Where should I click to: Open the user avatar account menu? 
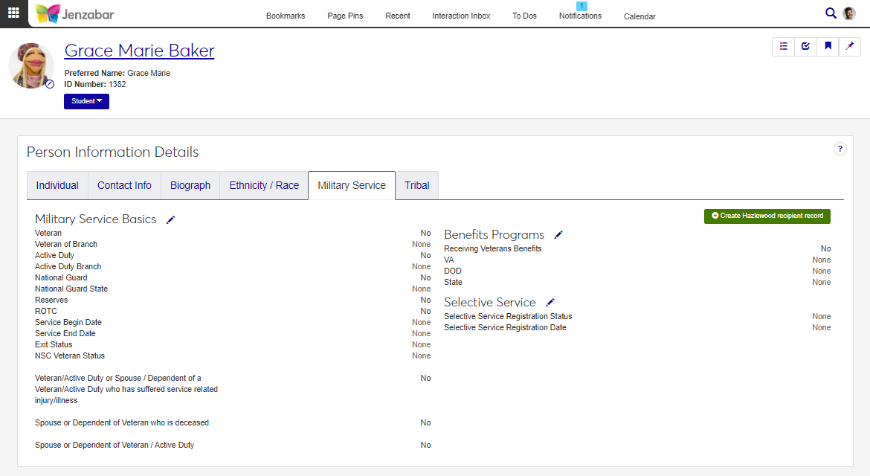(x=849, y=13)
